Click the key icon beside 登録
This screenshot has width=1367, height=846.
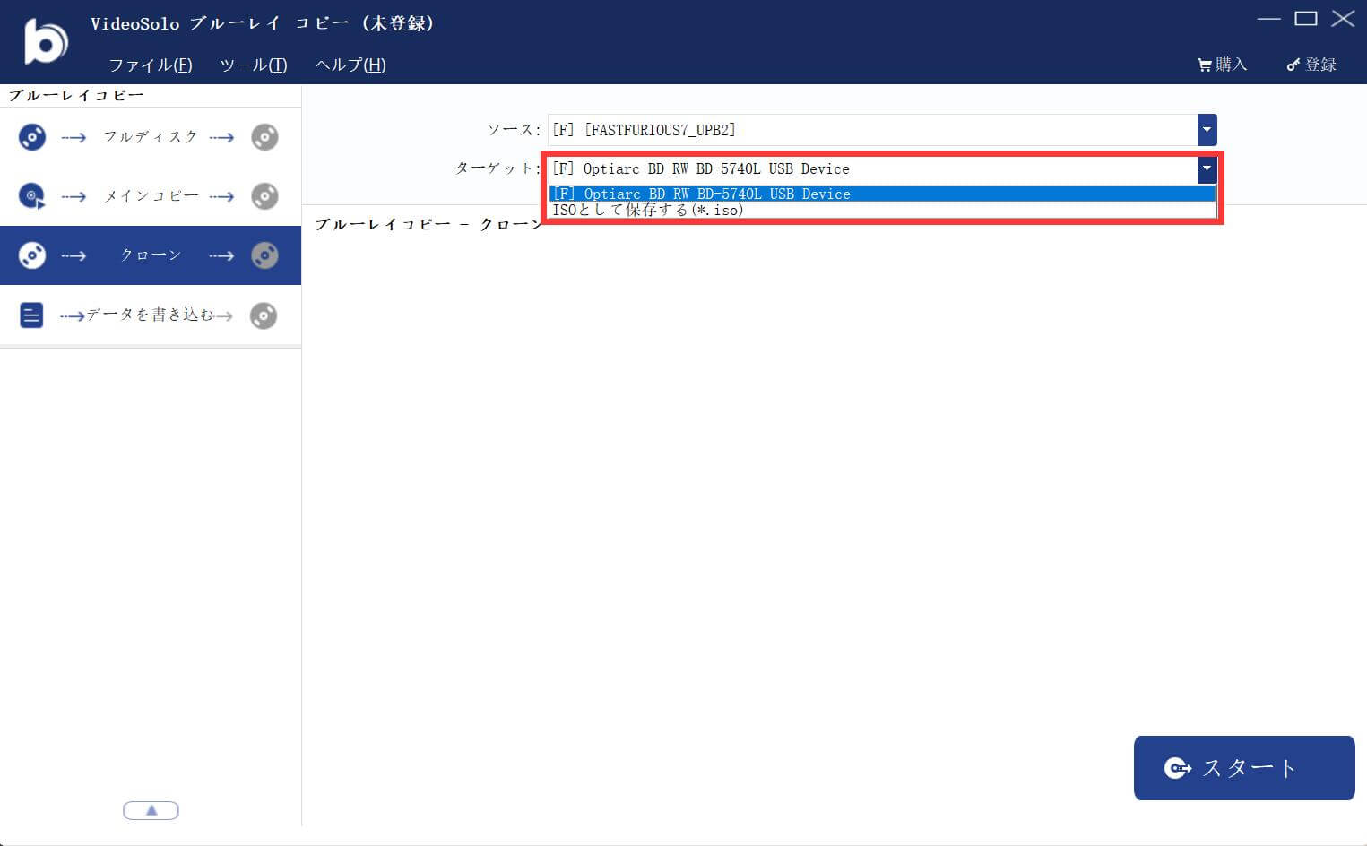[x=1293, y=65]
